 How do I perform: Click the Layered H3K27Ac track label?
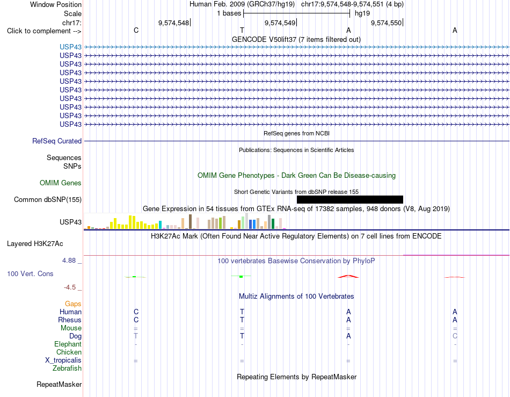tap(35, 244)
